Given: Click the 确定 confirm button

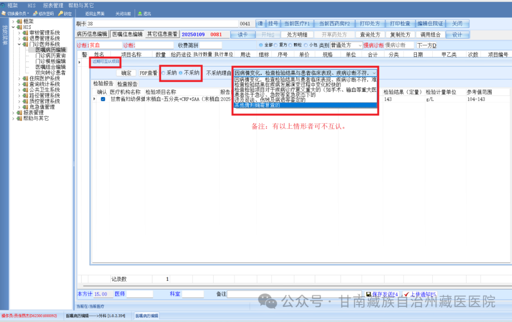Looking at the screenshot, I should tap(126, 73).
